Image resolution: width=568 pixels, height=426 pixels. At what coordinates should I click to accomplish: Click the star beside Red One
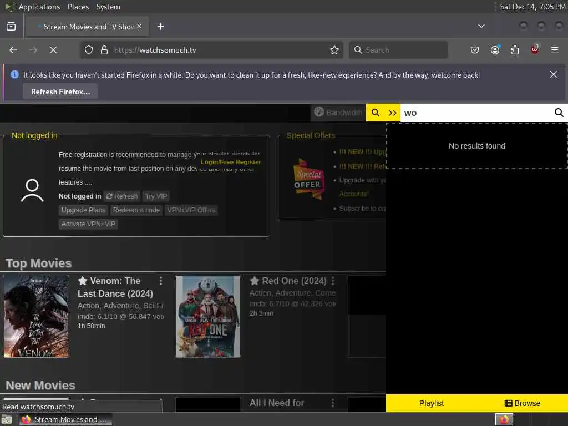click(255, 281)
